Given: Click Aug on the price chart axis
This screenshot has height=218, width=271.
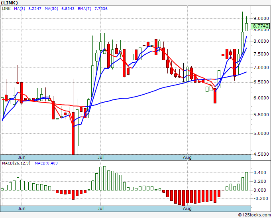Looking at the screenshot, I should coord(187,158).
